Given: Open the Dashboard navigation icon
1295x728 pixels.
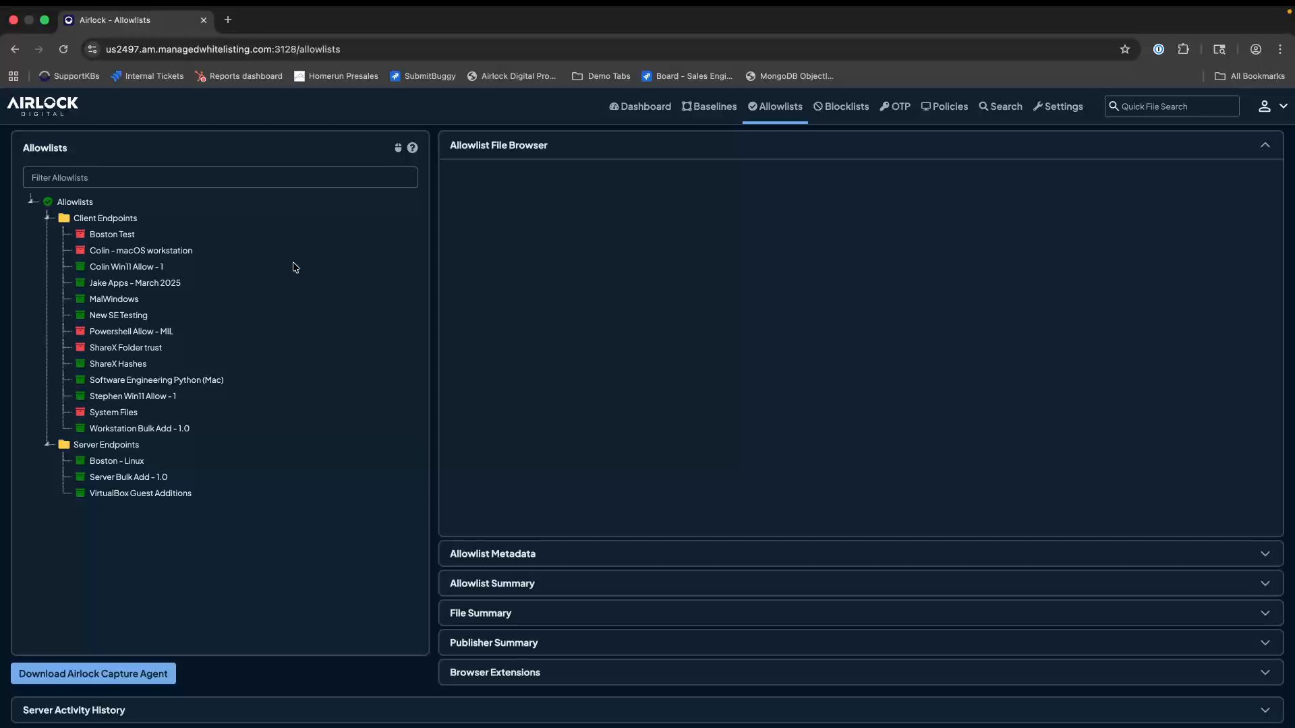Looking at the screenshot, I should [616, 107].
